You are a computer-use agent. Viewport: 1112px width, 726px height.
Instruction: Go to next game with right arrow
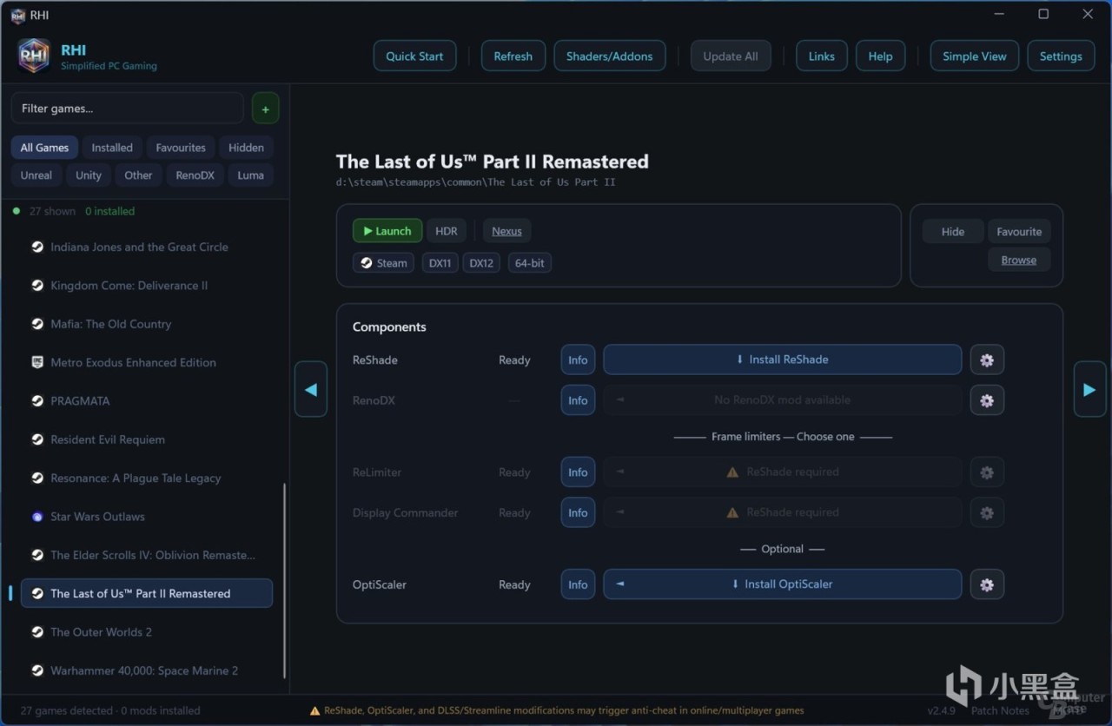[x=1089, y=389]
